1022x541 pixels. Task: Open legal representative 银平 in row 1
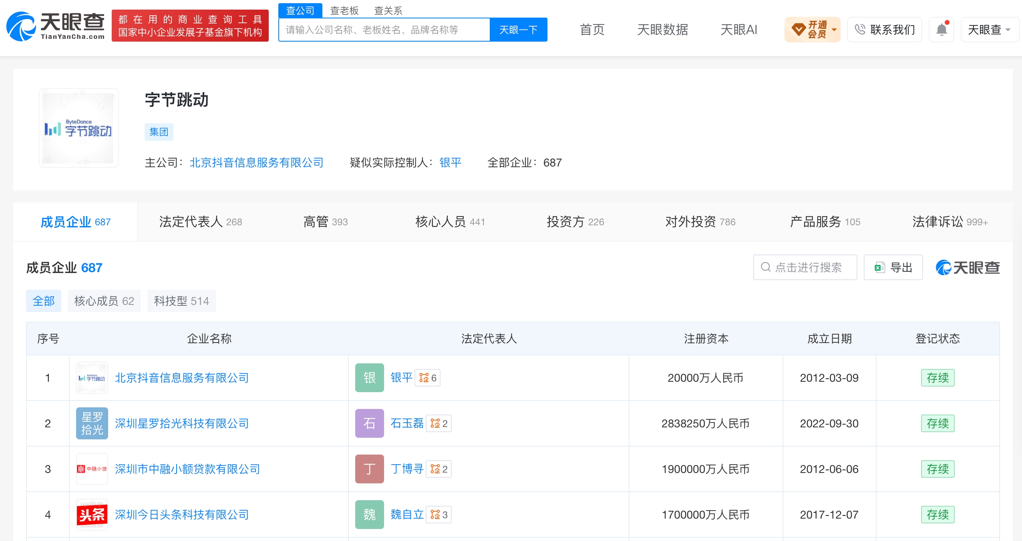tap(401, 378)
